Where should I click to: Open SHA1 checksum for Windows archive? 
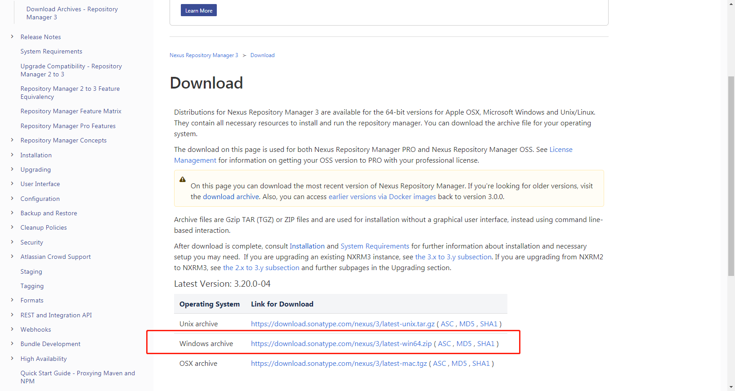[x=486, y=344]
